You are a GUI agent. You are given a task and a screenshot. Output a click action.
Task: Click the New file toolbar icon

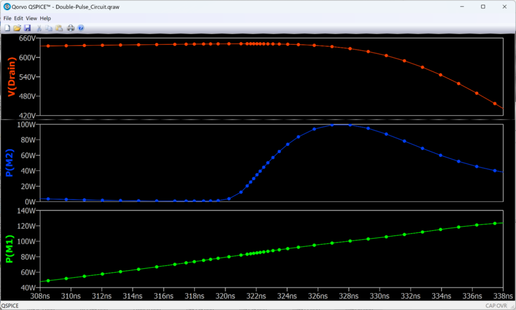click(x=7, y=28)
